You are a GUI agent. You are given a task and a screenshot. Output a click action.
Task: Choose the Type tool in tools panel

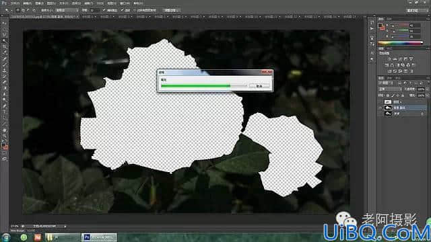coord(4,112)
